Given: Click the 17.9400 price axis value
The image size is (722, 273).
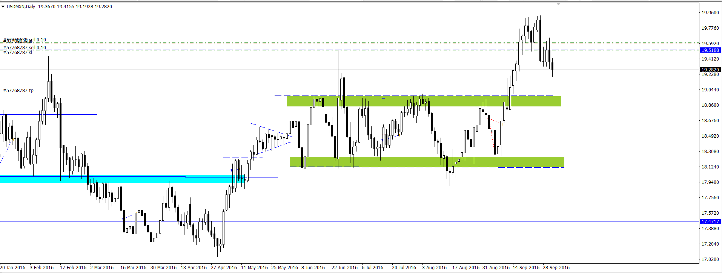Looking at the screenshot, I should coord(710,182).
